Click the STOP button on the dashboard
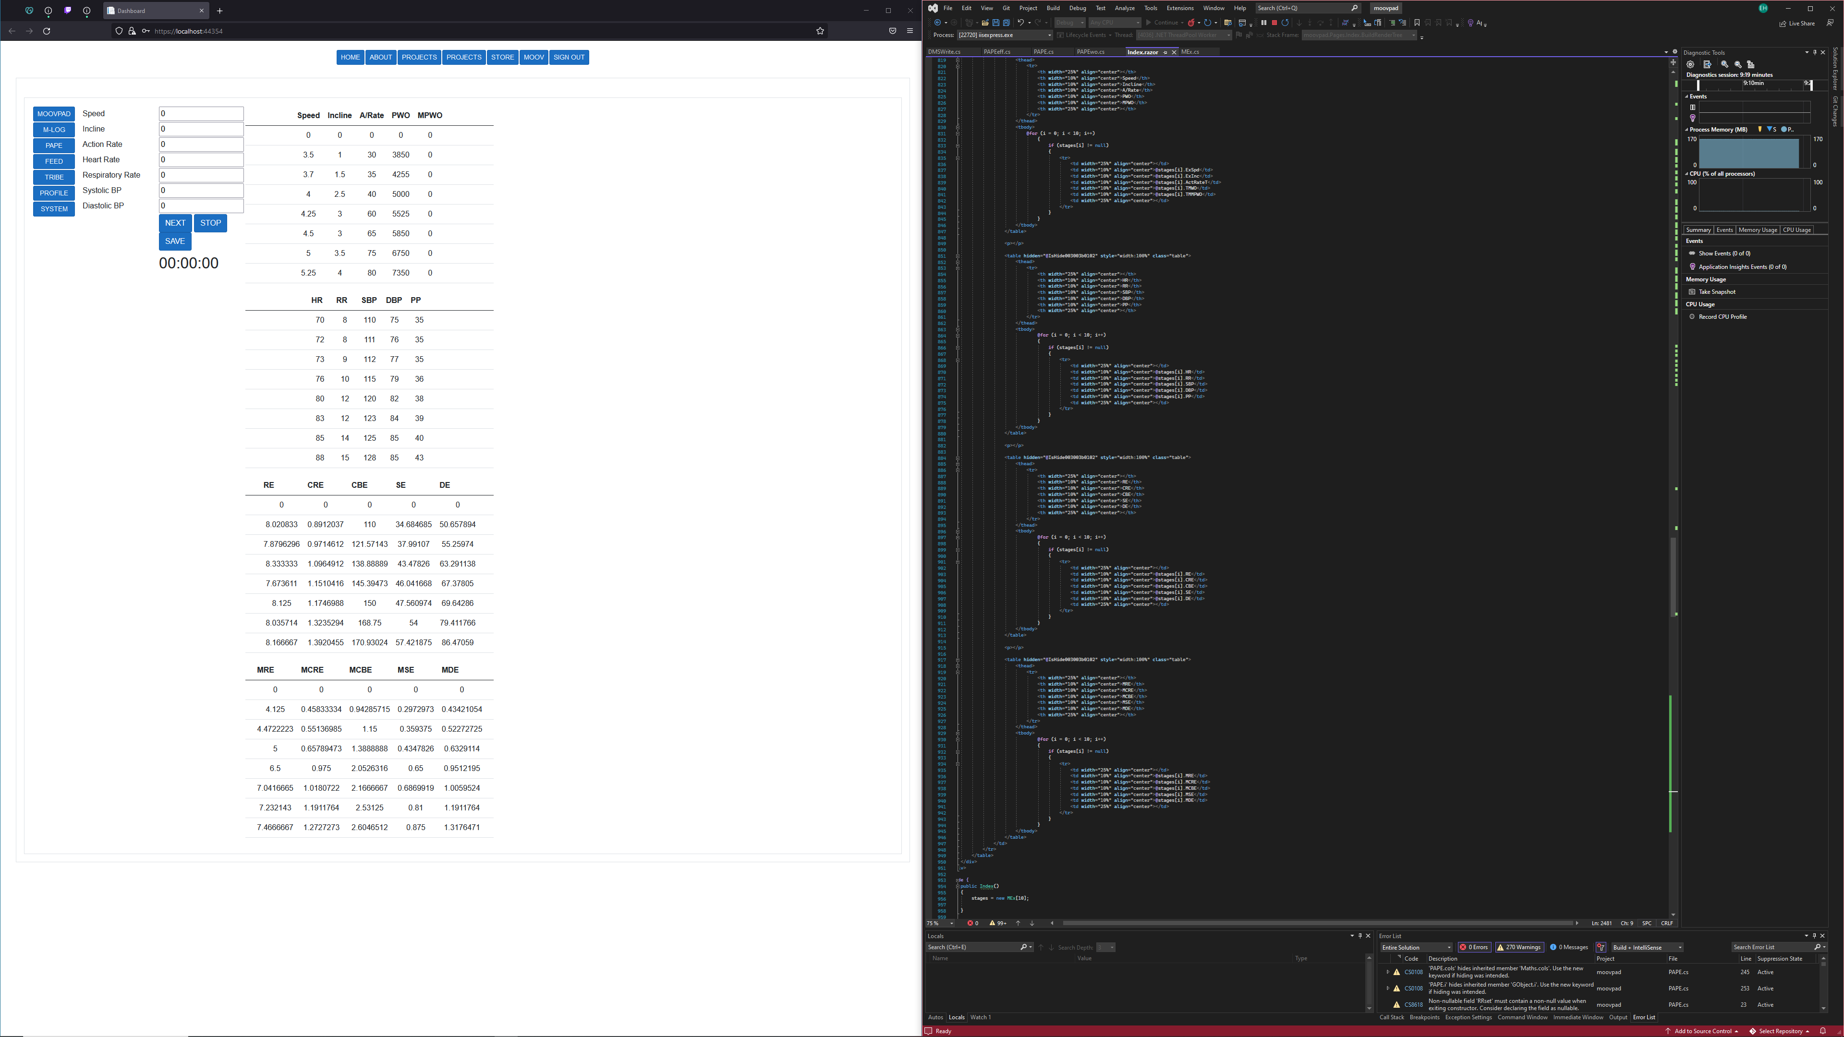1844x1037 pixels. coord(210,223)
